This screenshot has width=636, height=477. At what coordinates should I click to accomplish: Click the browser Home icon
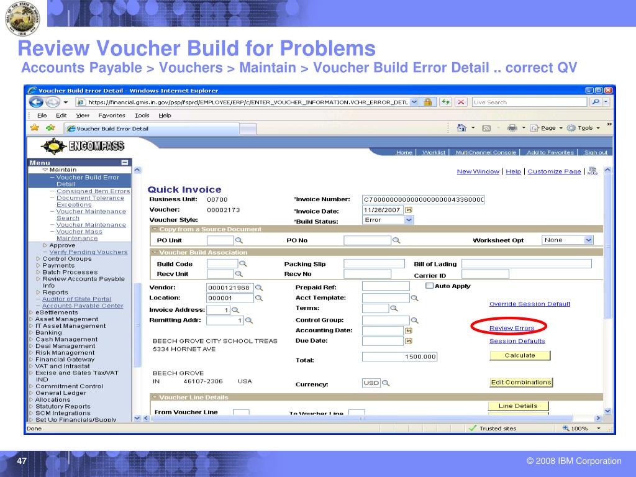pos(461,128)
